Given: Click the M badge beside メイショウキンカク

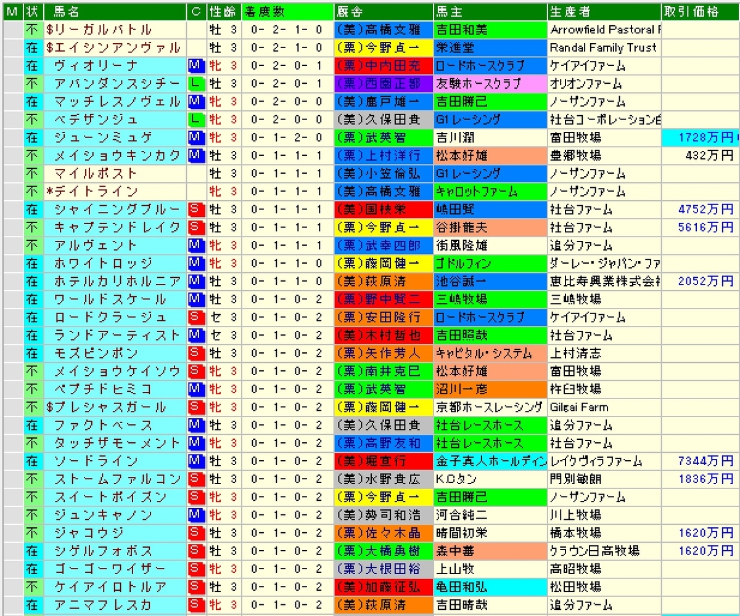Looking at the screenshot, I should (195, 155).
